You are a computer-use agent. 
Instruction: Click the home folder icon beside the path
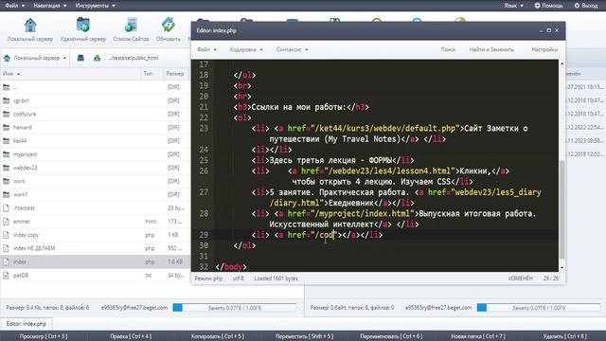(x=97, y=58)
